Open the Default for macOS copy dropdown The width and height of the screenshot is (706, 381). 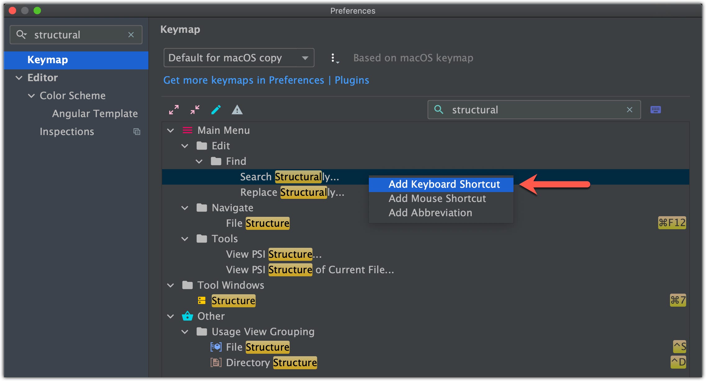[238, 58]
